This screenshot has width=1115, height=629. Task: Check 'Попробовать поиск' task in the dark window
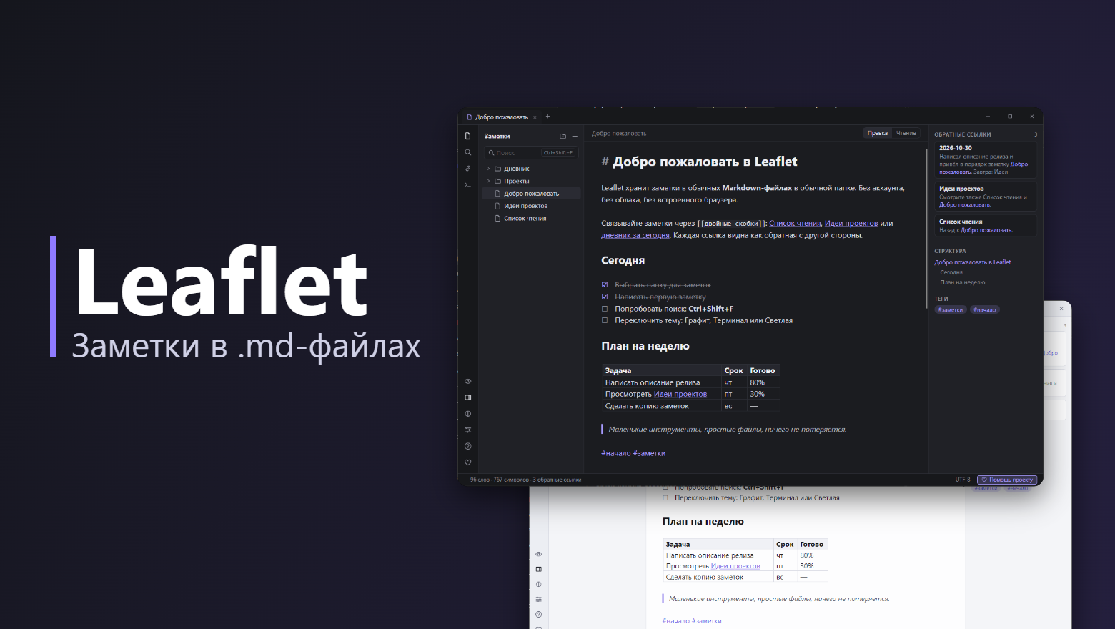point(605,309)
